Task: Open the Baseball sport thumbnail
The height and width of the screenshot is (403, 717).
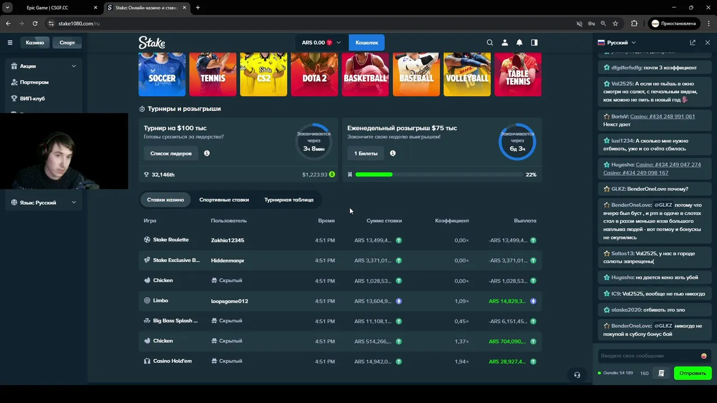Action: click(416, 74)
